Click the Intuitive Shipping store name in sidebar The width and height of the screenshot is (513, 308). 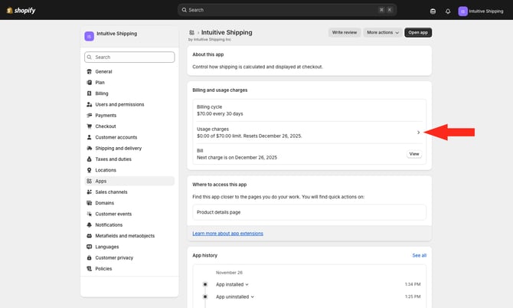point(117,34)
